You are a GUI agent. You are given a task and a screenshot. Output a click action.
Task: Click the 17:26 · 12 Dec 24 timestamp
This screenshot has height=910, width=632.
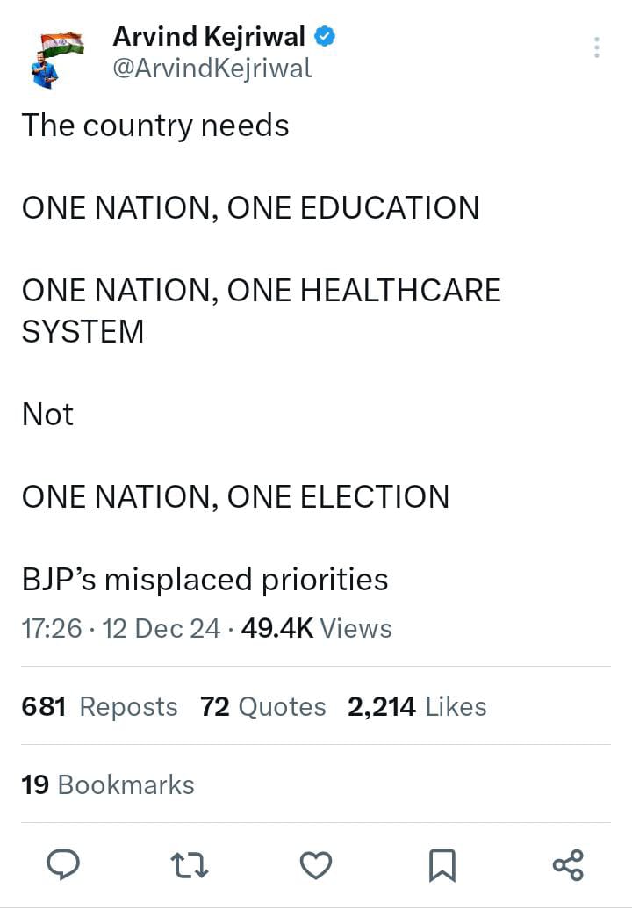[121, 629]
